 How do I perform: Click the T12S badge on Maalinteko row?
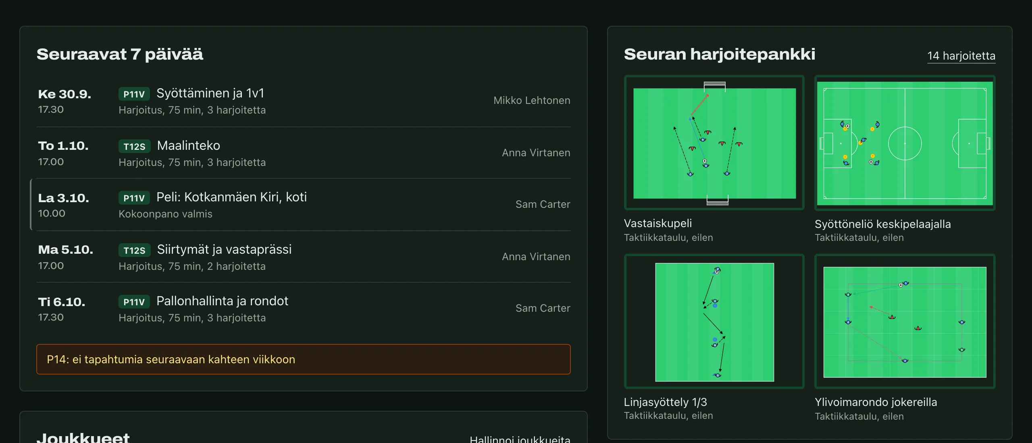pos(134,146)
